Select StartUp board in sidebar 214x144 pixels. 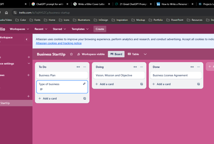pyautogui.click(x=16, y=103)
